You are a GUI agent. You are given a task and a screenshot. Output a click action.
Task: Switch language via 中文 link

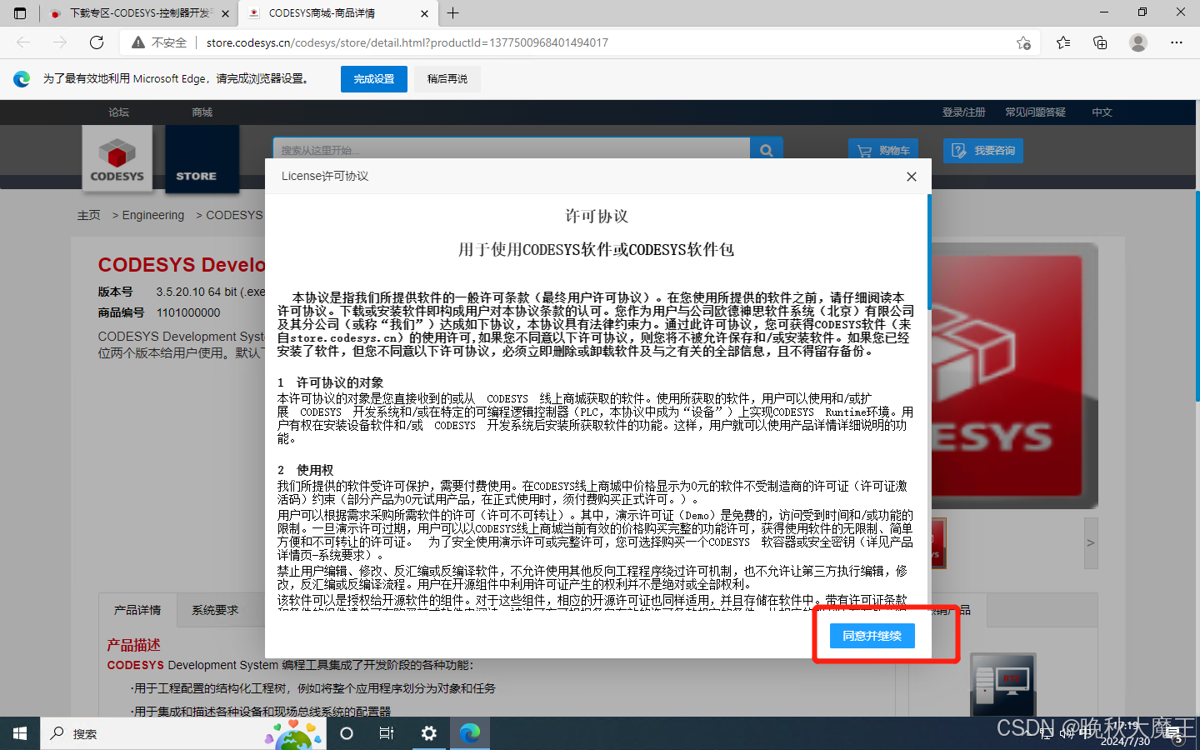click(x=1102, y=112)
